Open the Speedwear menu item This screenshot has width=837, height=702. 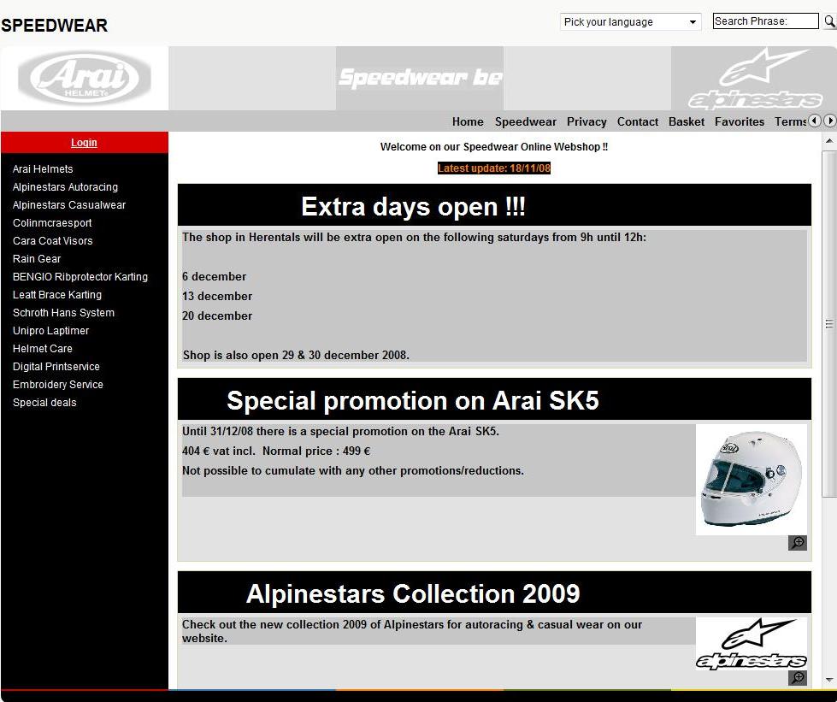[525, 121]
